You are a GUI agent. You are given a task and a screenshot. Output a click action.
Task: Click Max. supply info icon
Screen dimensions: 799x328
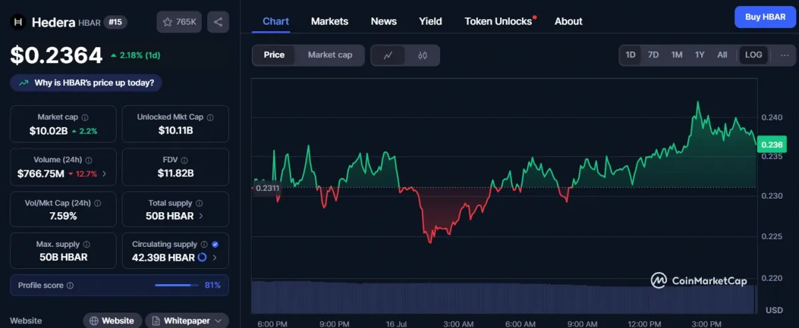[87, 245]
